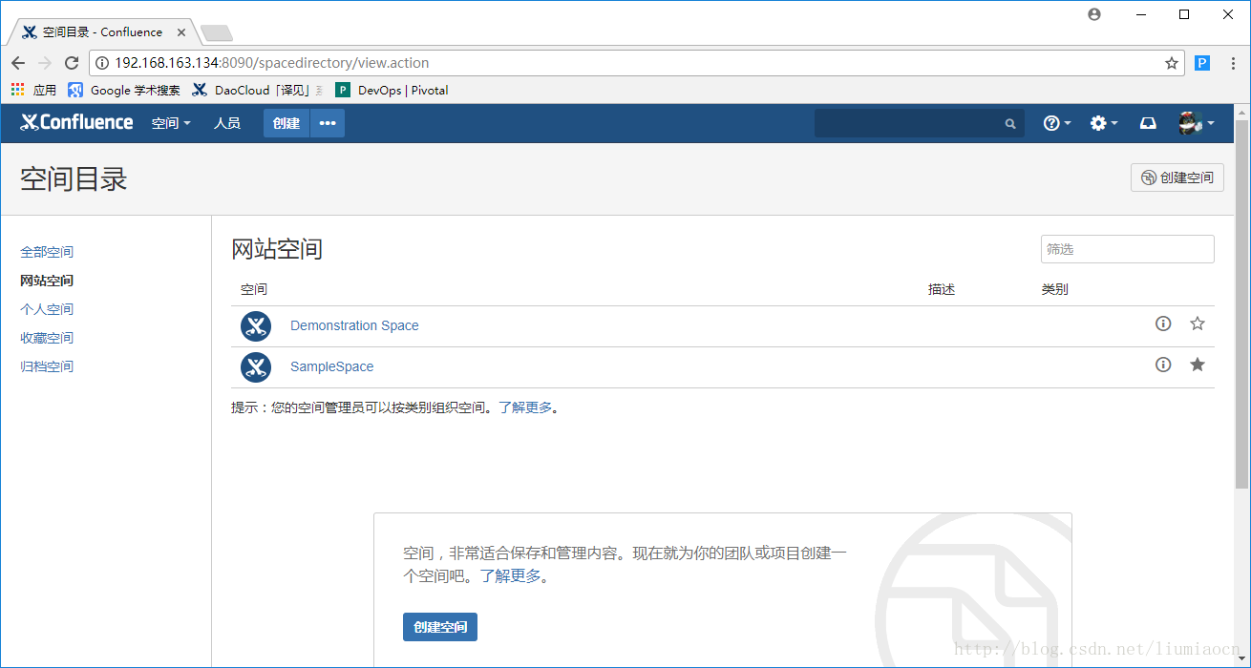Open the 人员 page from header
The height and width of the screenshot is (668, 1251).
pos(227,123)
